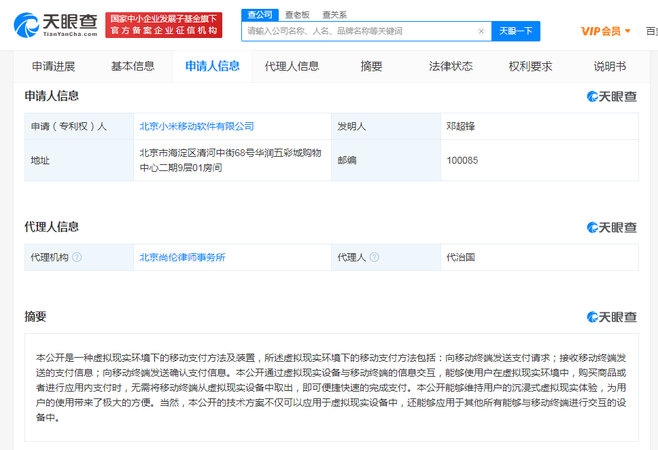Click the 天眼查 watermark beside 摘要
Screen dimensions: 658x450
[611, 316]
